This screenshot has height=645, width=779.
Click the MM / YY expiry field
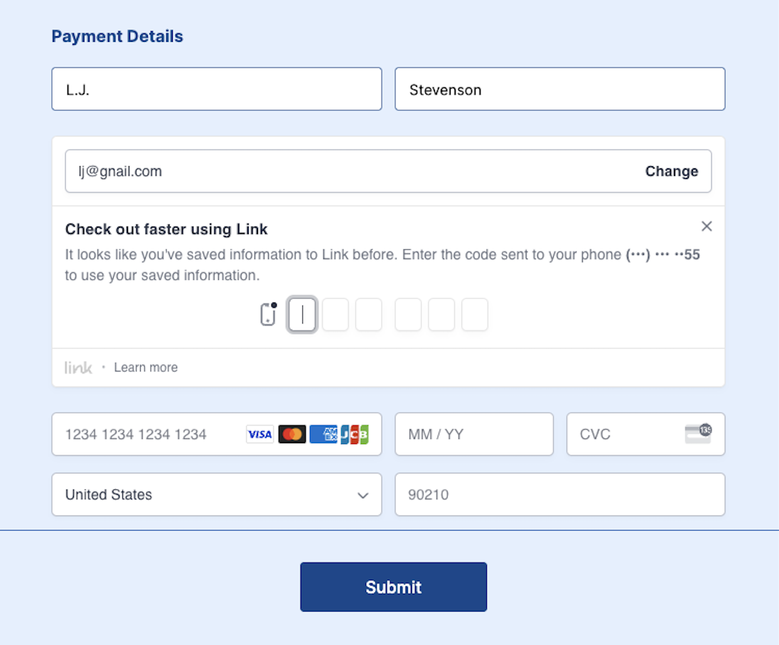(473, 434)
